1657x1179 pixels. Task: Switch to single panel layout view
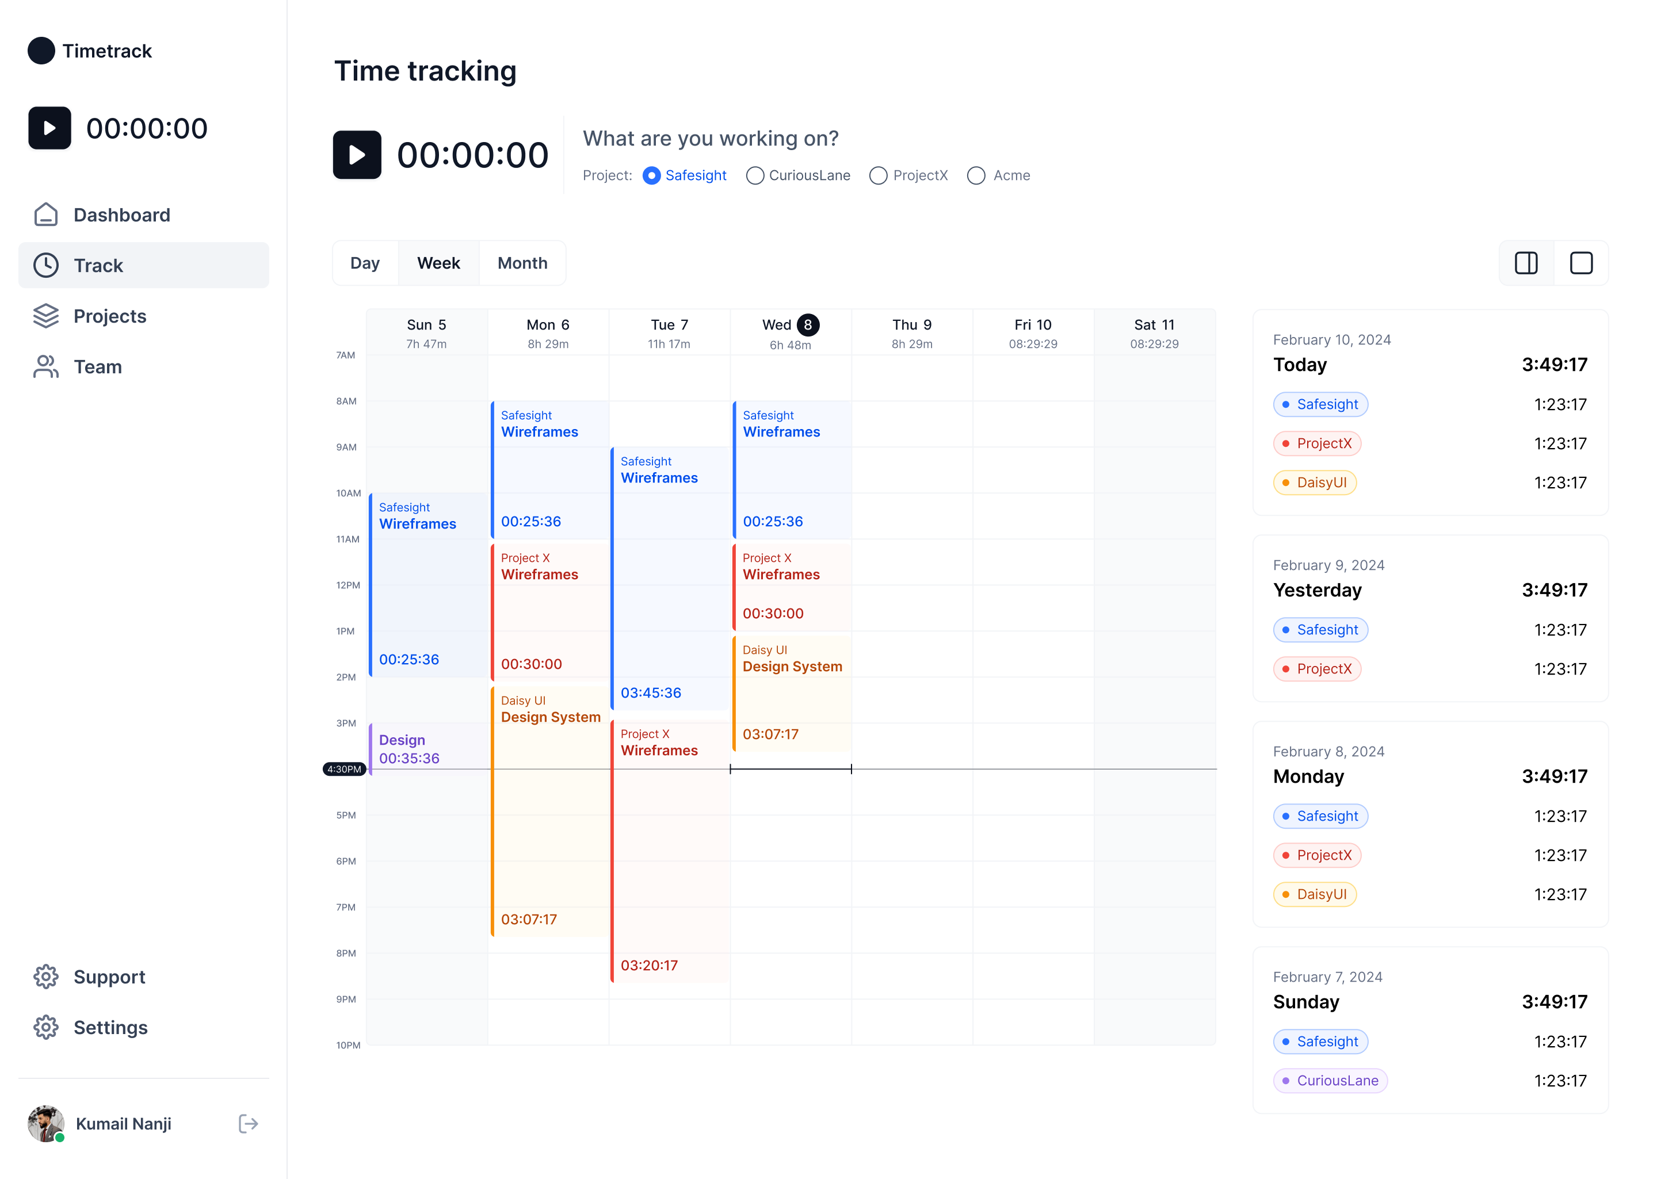pyautogui.click(x=1580, y=263)
